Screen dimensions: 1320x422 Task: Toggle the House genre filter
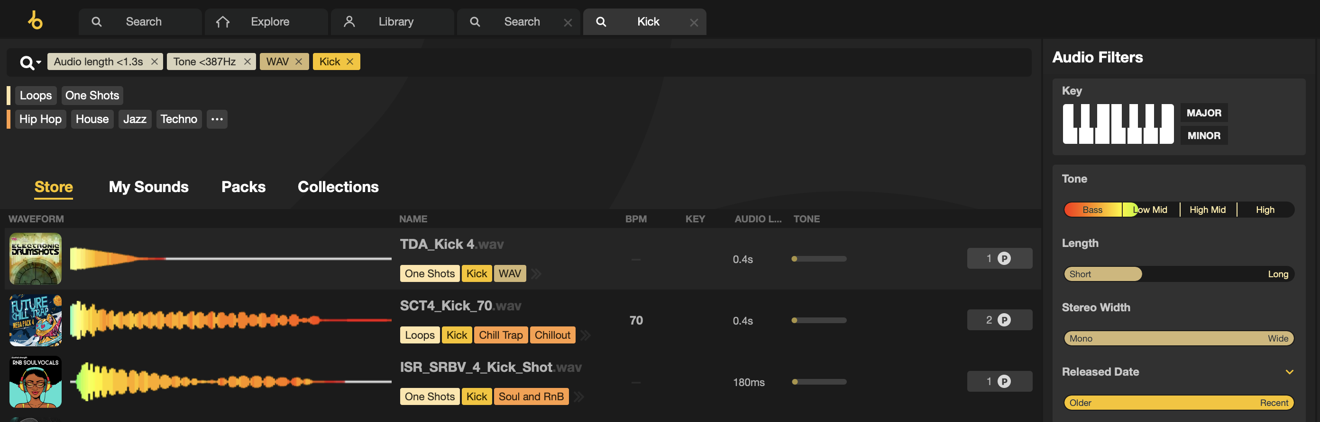pos(92,119)
